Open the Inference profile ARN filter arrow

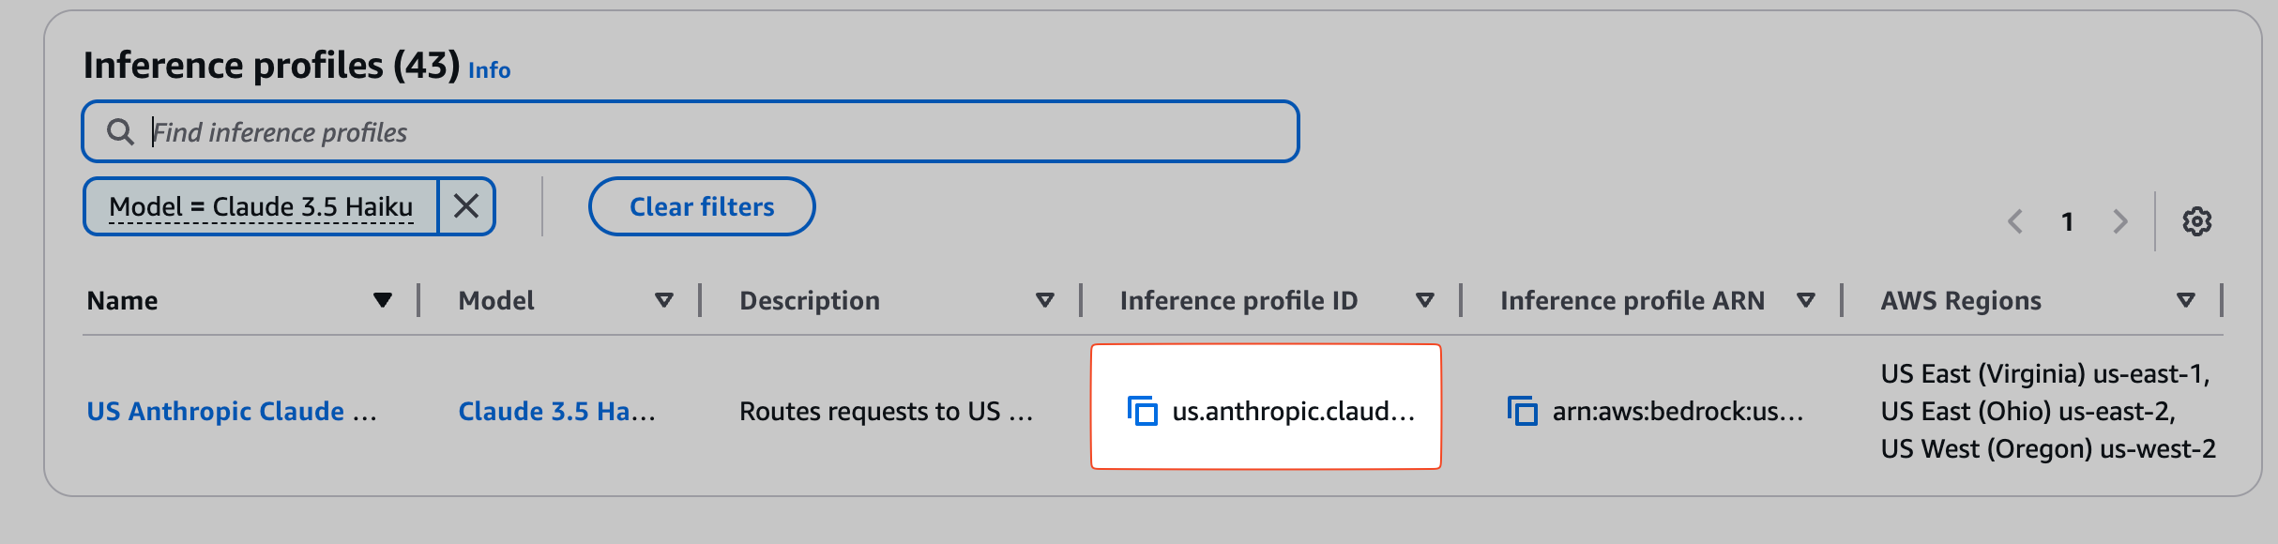coord(1804,301)
